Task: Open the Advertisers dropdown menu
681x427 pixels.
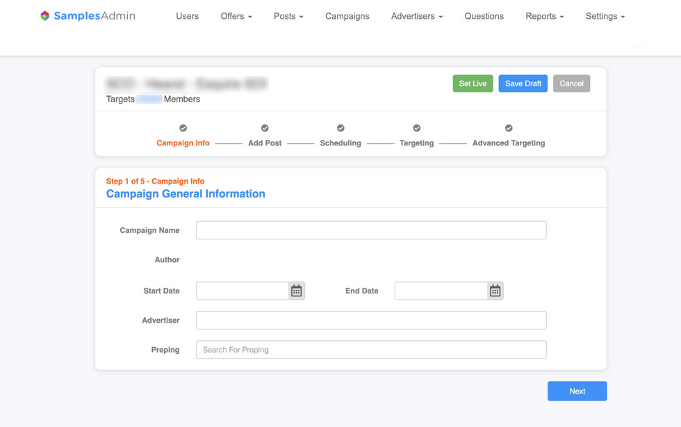Action: pos(416,16)
